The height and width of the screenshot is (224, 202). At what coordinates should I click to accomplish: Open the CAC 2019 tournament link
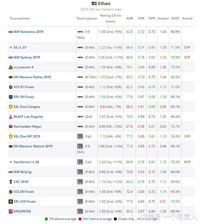tap(21, 182)
